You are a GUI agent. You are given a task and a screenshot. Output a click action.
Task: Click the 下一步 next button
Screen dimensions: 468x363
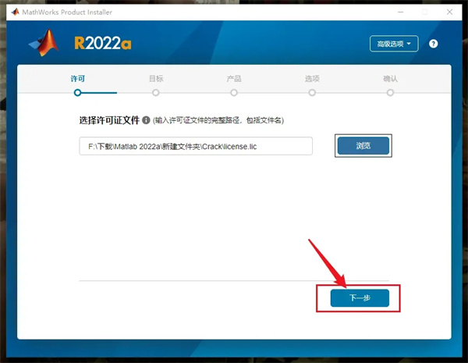click(360, 298)
